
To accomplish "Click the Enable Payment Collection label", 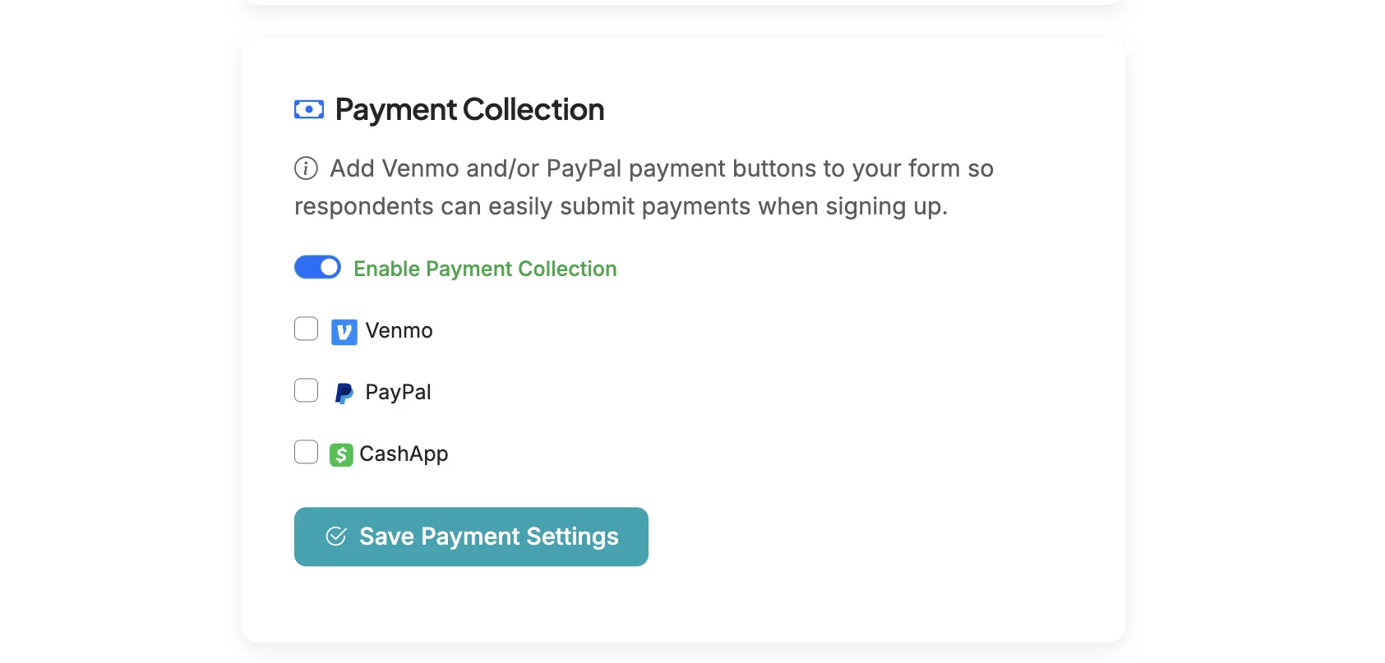I will click(x=484, y=269).
